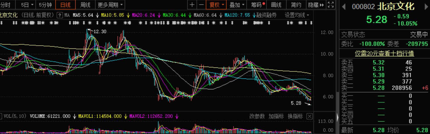Click the MAVOL2:112652.200 value
This screenshot has height=134, width=430.
[x=151, y=116]
